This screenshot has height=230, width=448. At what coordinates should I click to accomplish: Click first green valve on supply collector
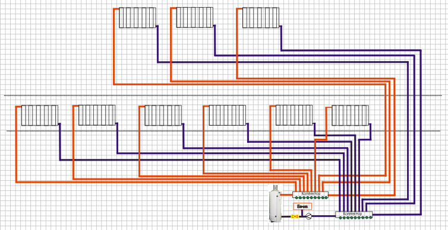[x=296, y=197]
